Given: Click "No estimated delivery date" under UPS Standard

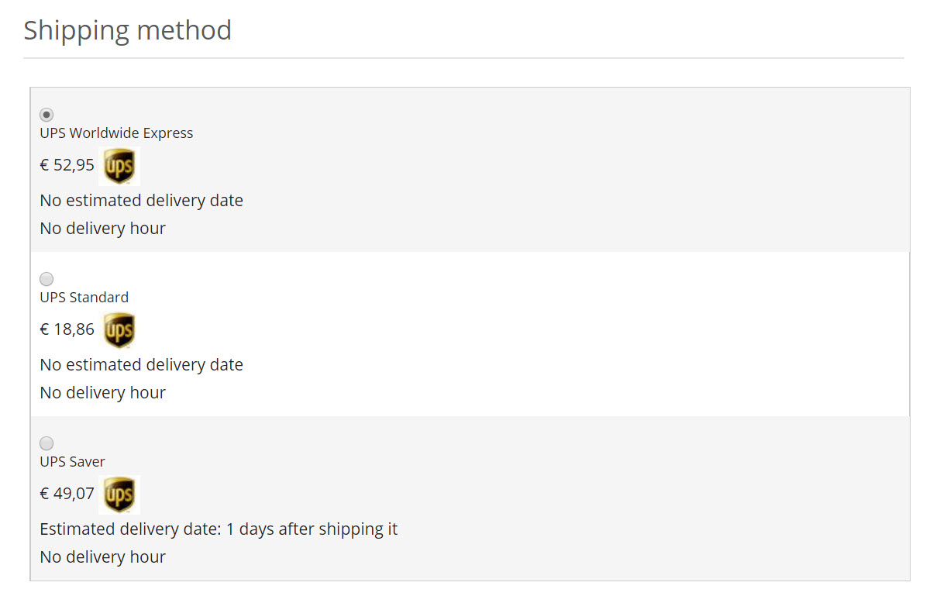Looking at the screenshot, I should (x=141, y=365).
